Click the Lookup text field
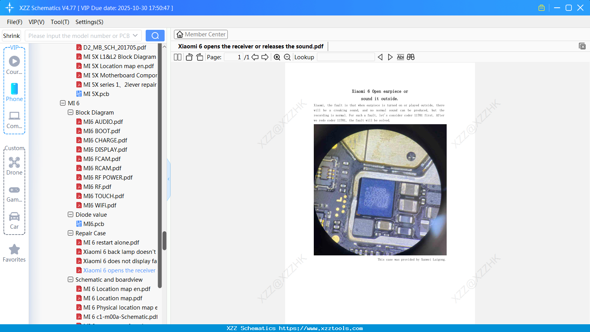 346,57
